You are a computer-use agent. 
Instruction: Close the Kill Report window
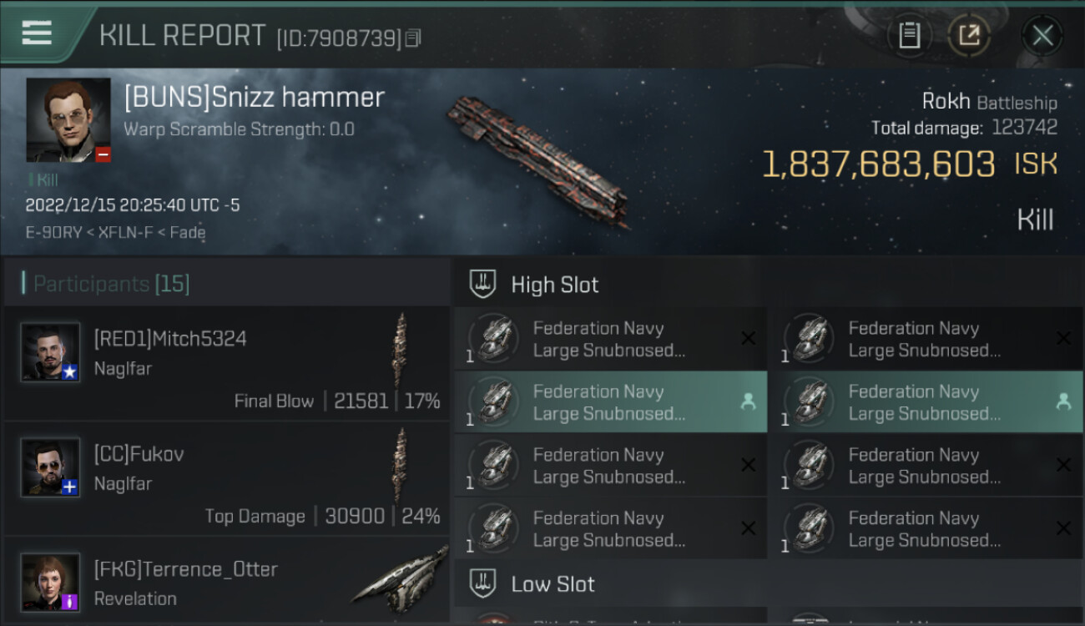click(1042, 35)
